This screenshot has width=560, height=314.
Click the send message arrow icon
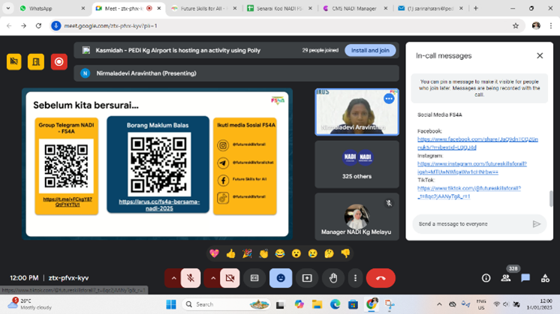[x=537, y=224]
